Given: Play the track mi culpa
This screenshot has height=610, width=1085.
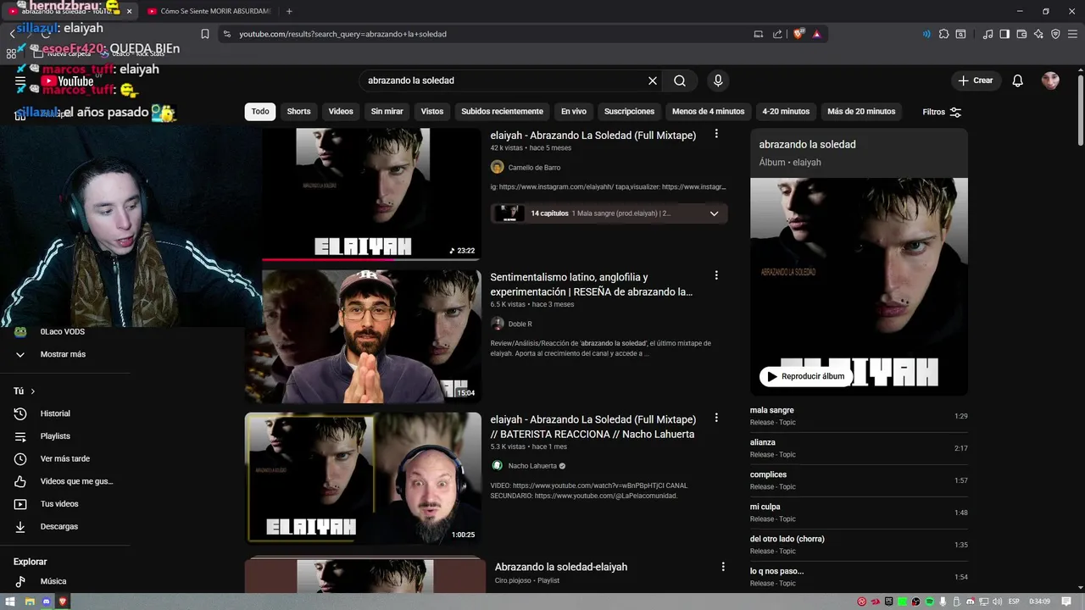Looking at the screenshot, I should coord(859,512).
